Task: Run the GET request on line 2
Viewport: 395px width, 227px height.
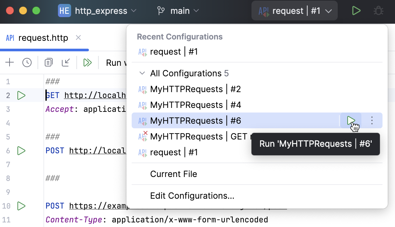Action: coord(21,95)
